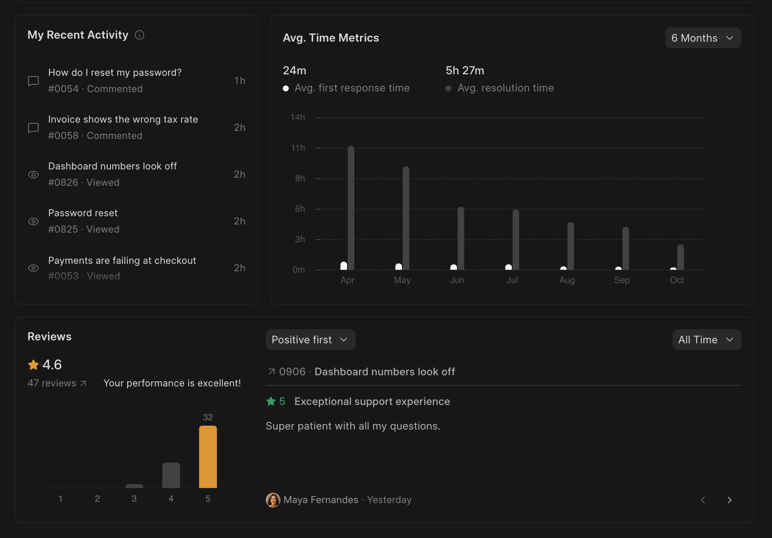Image resolution: width=772 pixels, height=538 pixels.
Task: Click the info icon next to My Recent Activity
Action: click(140, 35)
